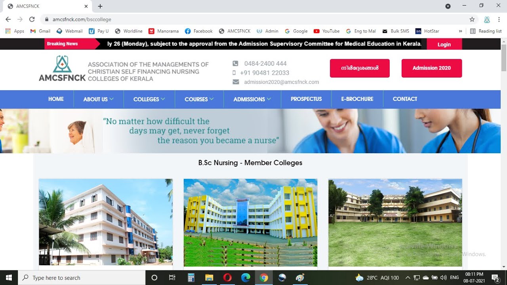Viewport: 507px width, 285px height.
Task: Open the Eng to Mal bookmark
Action: point(361,31)
